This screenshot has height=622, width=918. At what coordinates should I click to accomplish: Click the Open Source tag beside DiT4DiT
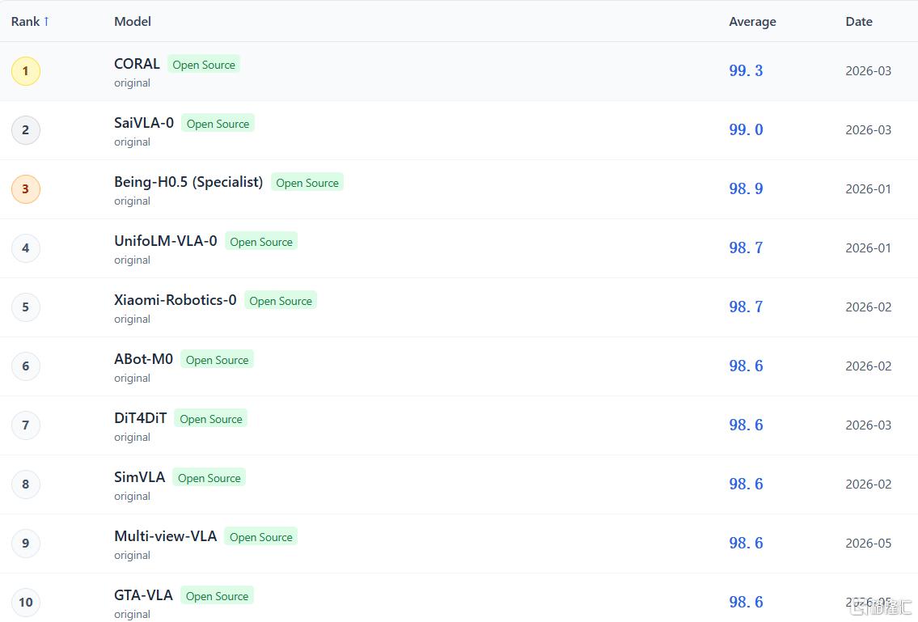tap(211, 419)
